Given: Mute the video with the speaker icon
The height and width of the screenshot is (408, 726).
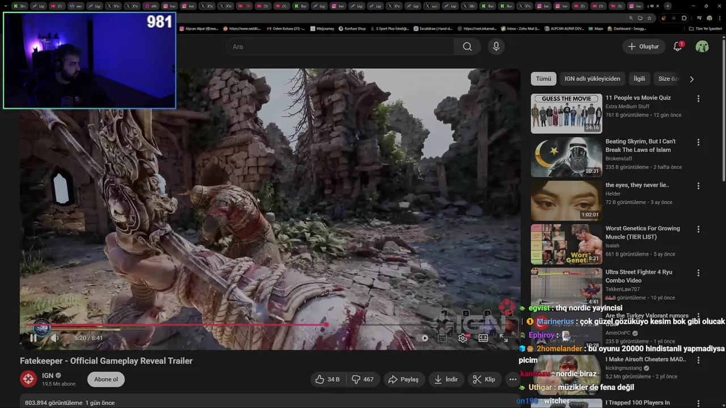Looking at the screenshot, I should pos(55,338).
